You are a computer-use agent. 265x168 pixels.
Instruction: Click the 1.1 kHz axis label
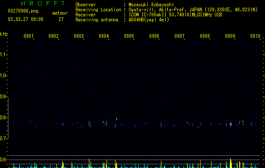3,55
